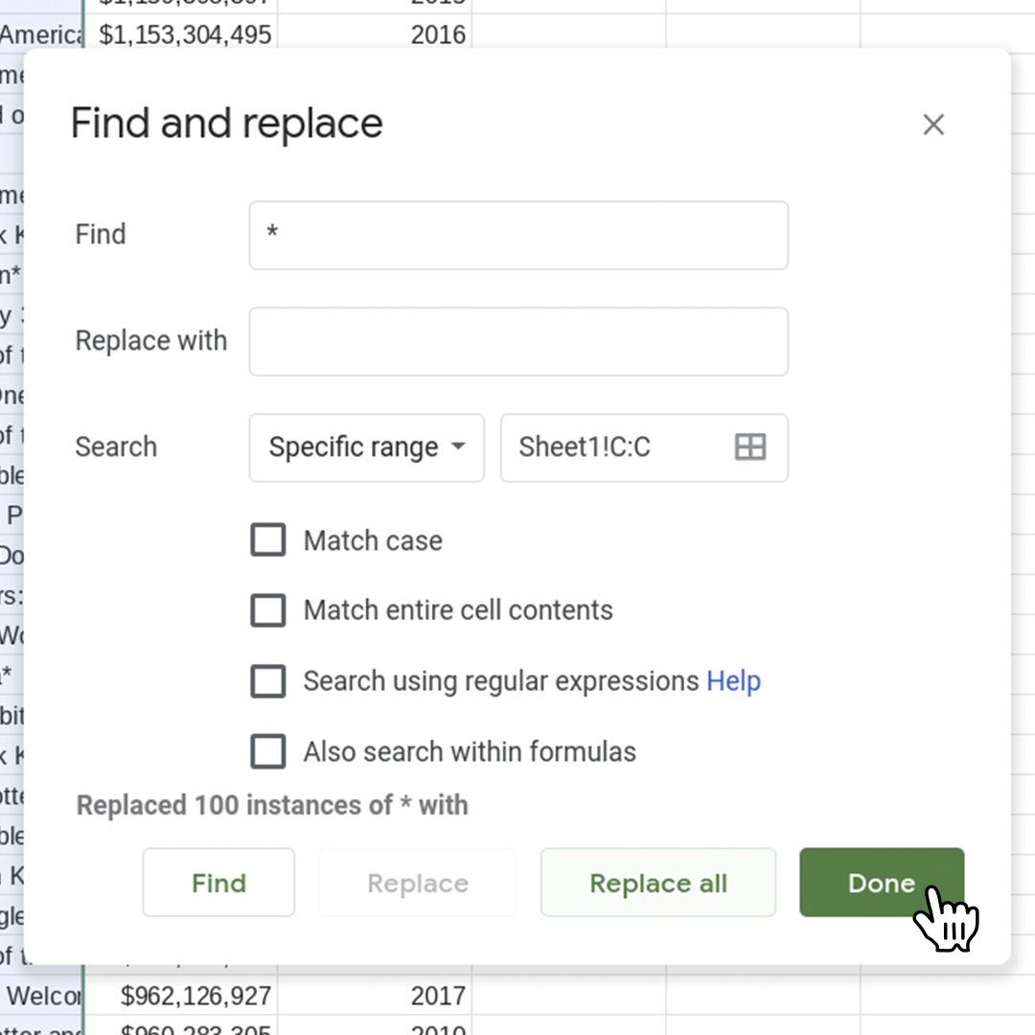Click the Replace with input field
Viewport: 1035px width, 1035px height.
[x=518, y=341]
